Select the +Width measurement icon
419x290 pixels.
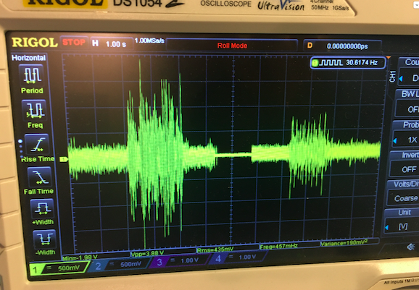(x=42, y=208)
